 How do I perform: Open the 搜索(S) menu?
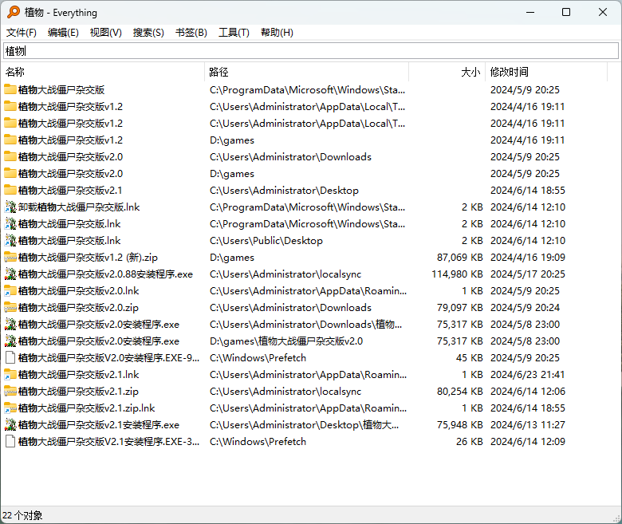(148, 33)
